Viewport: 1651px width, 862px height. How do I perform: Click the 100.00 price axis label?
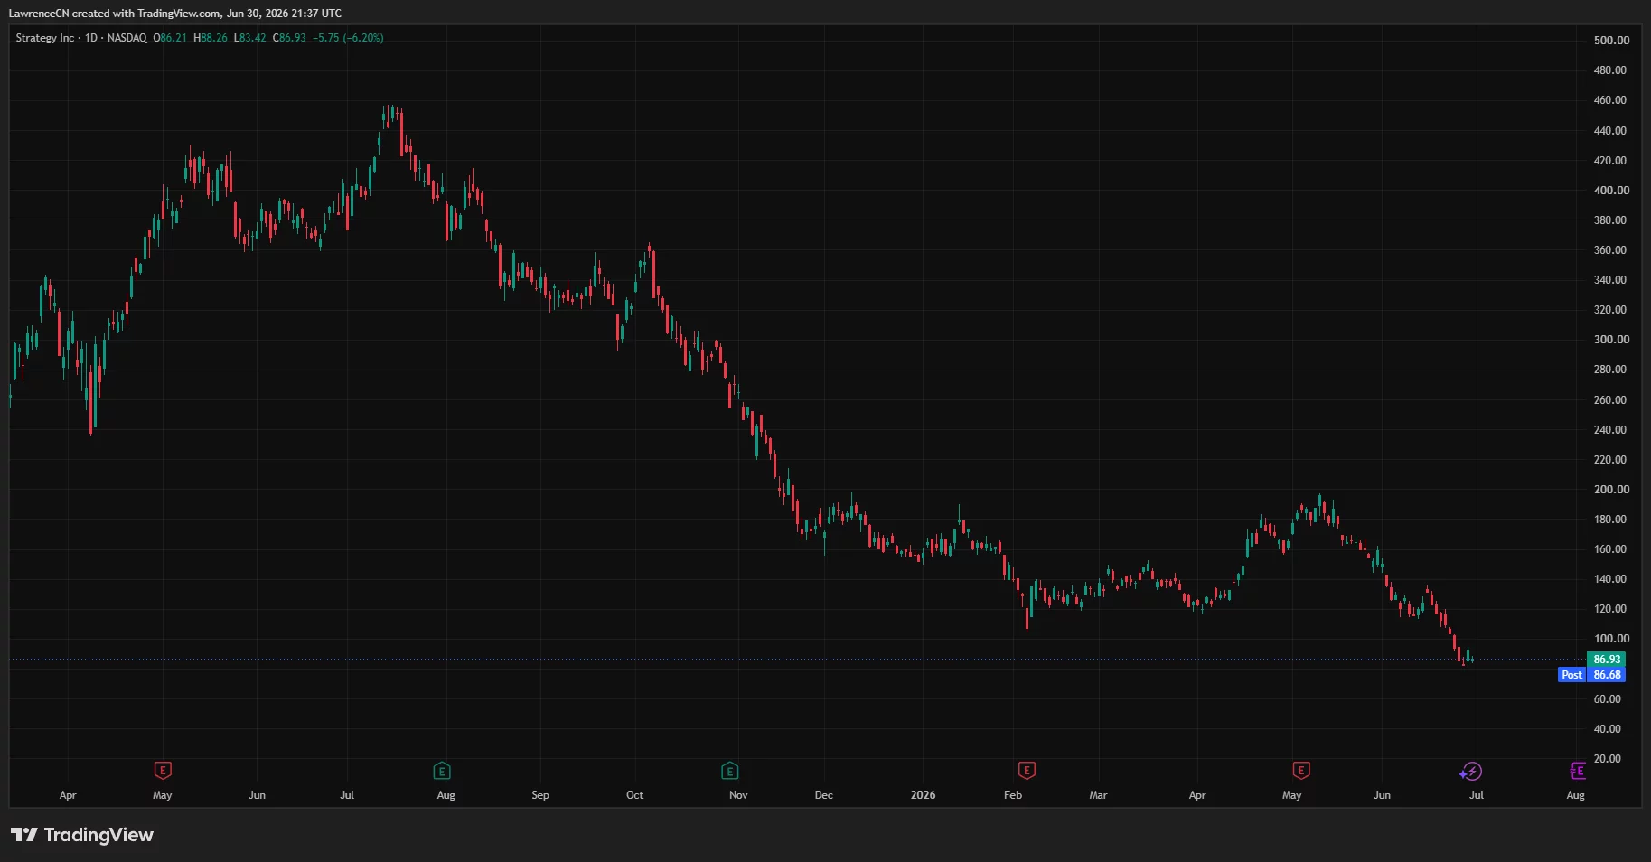tap(1611, 639)
